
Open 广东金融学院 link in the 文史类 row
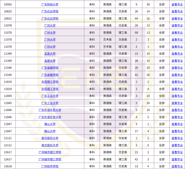[50, 68]
